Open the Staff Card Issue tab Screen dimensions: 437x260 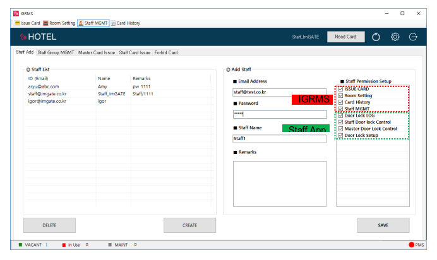(135, 52)
